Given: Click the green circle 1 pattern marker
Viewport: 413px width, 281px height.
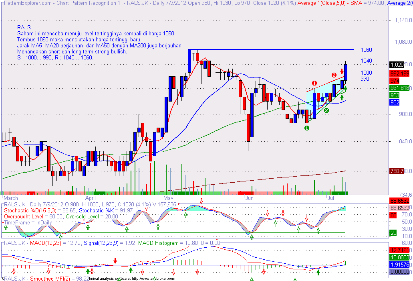Looking at the screenshot, I should 307,128.
